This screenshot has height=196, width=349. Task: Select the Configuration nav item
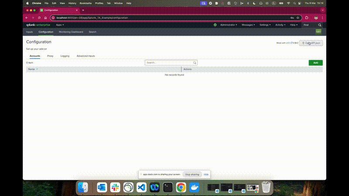[x=46, y=32]
